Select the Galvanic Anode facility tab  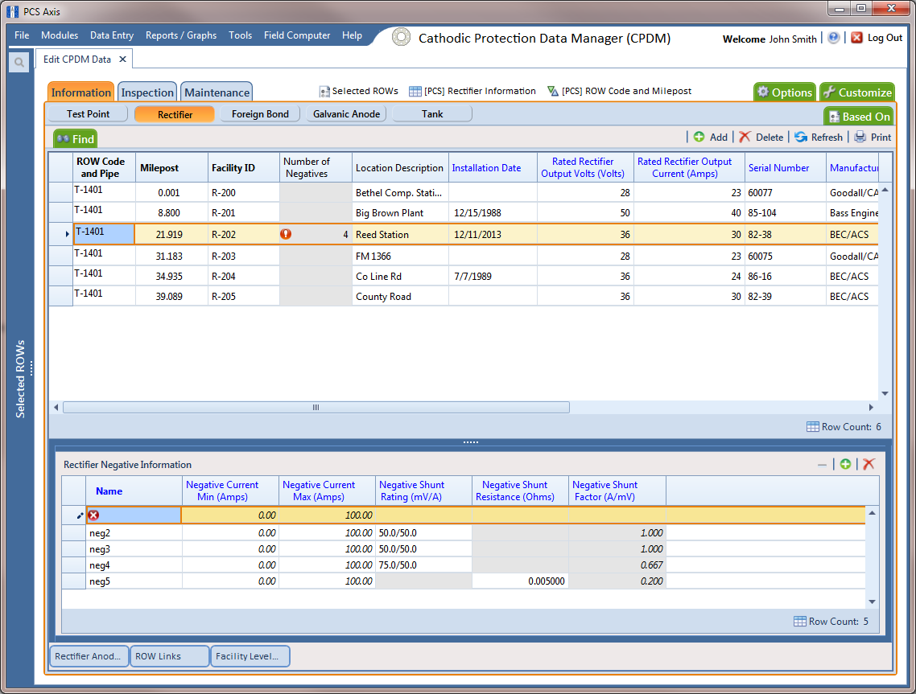point(346,114)
